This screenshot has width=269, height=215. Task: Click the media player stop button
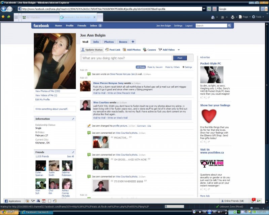coord(200,212)
